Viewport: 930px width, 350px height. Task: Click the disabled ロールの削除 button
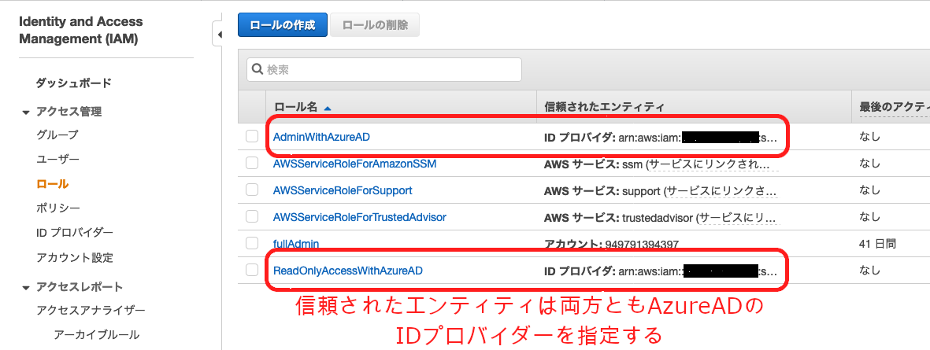[x=375, y=25]
